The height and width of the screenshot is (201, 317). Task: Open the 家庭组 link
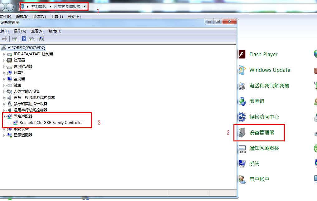tap(257, 101)
